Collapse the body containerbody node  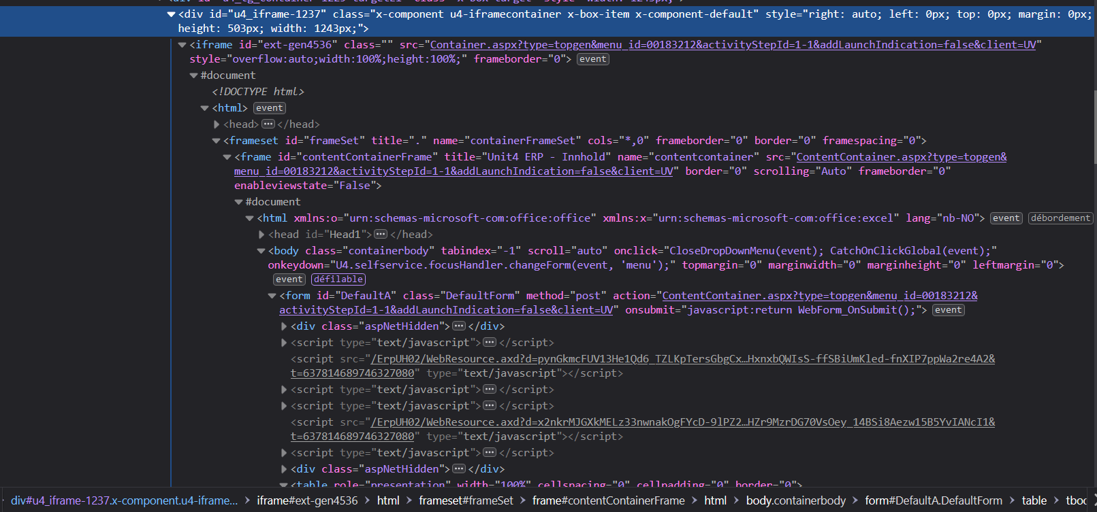click(261, 251)
